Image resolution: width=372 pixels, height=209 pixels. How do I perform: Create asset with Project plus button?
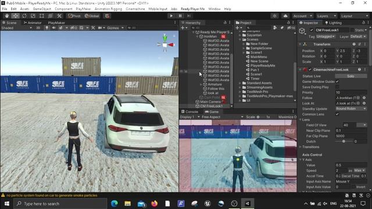click(x=238, y=28)
